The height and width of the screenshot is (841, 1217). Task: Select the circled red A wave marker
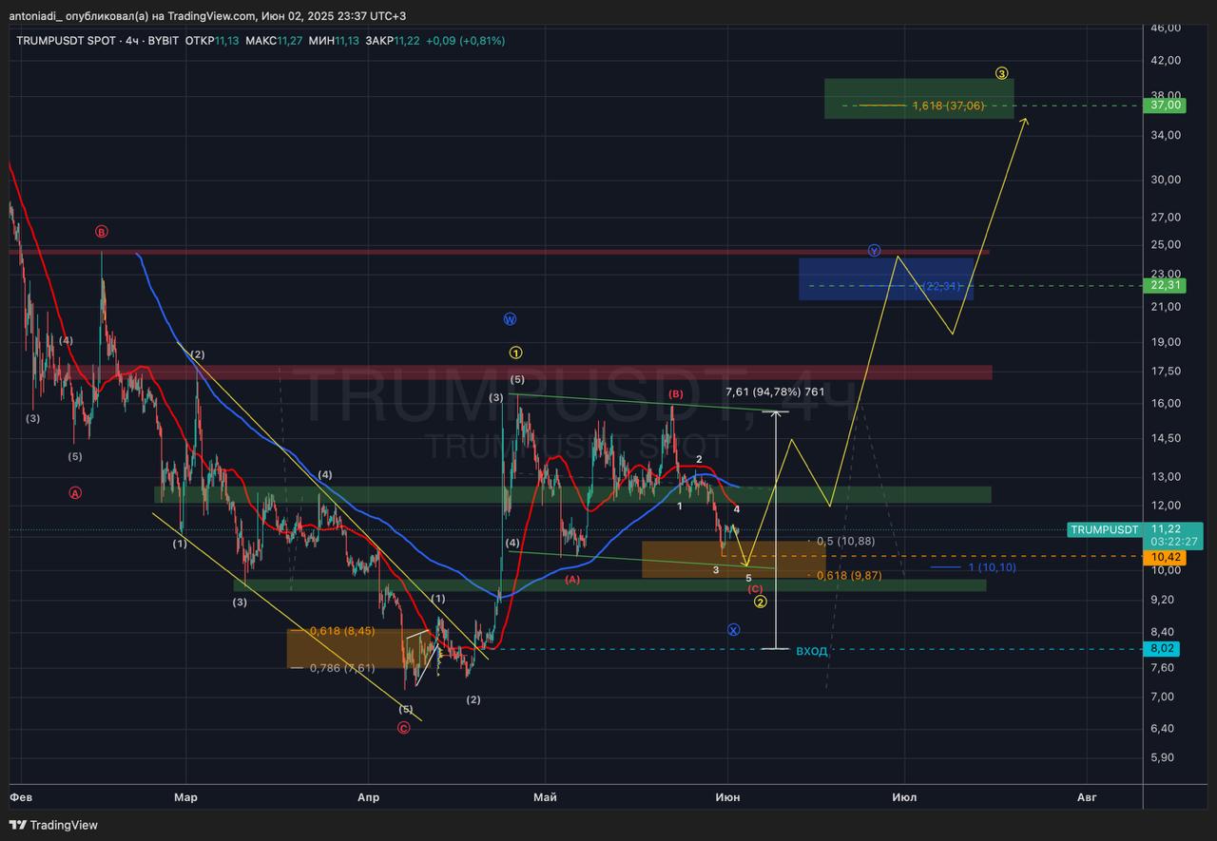[75, 492]
